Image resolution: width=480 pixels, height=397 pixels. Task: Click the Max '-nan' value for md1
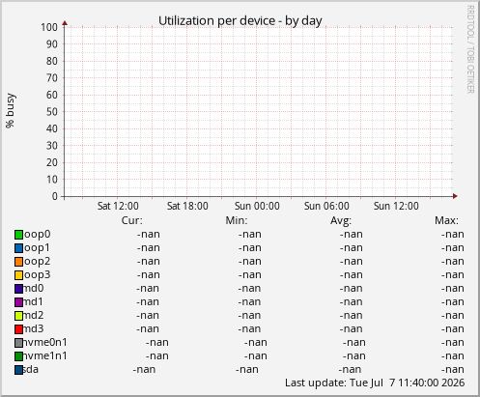453,302
